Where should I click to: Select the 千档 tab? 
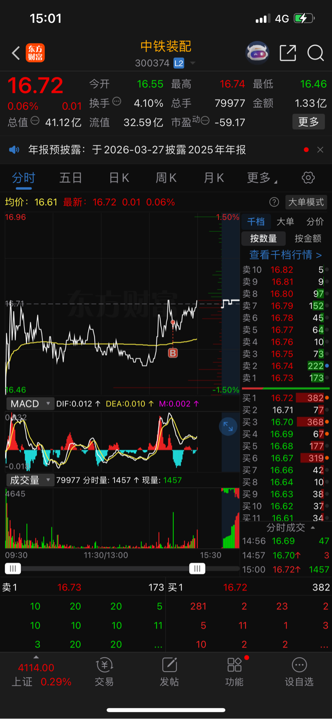point(256,222)
